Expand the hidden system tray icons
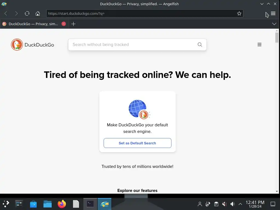Viewport: 280px width, 210px height. [x=240, y=204]
